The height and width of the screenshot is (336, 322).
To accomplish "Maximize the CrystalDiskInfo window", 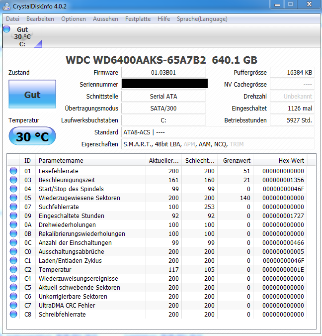I will [x=291, y=4].
